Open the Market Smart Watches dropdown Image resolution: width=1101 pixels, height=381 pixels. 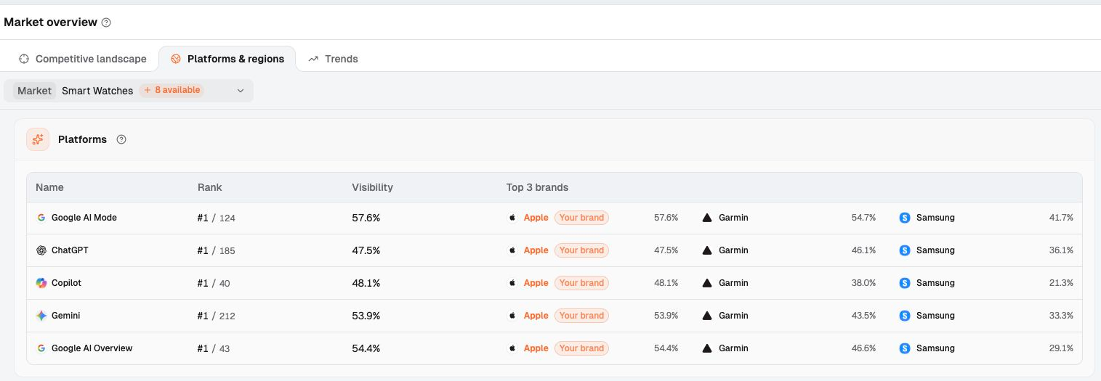pos(129,91)
